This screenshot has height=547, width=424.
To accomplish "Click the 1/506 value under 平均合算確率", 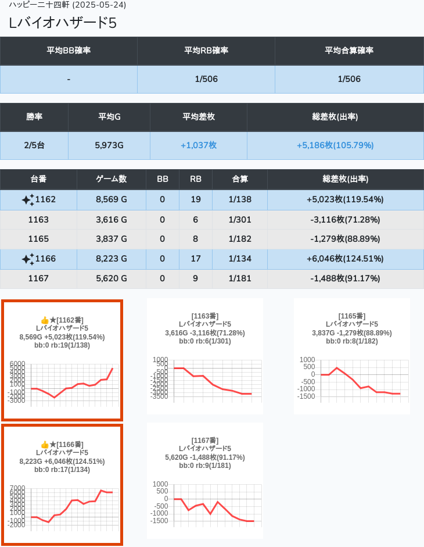I will [x=350, y=79].
